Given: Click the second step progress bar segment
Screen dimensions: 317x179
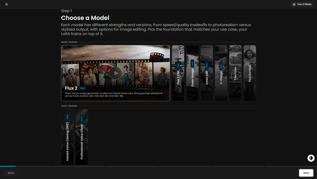Looking at the screenshot, I should coord(79,166).
